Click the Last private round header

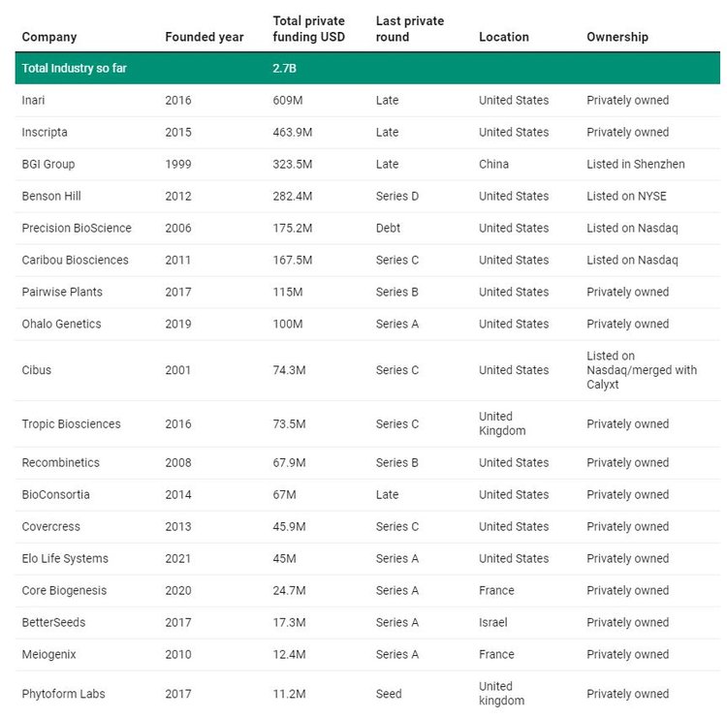point(410,29)
